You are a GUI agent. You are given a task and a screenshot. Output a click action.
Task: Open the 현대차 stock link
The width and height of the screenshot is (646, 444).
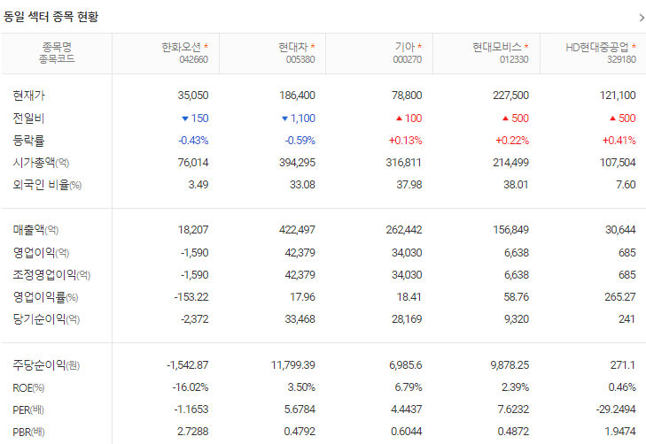point(293,47)
